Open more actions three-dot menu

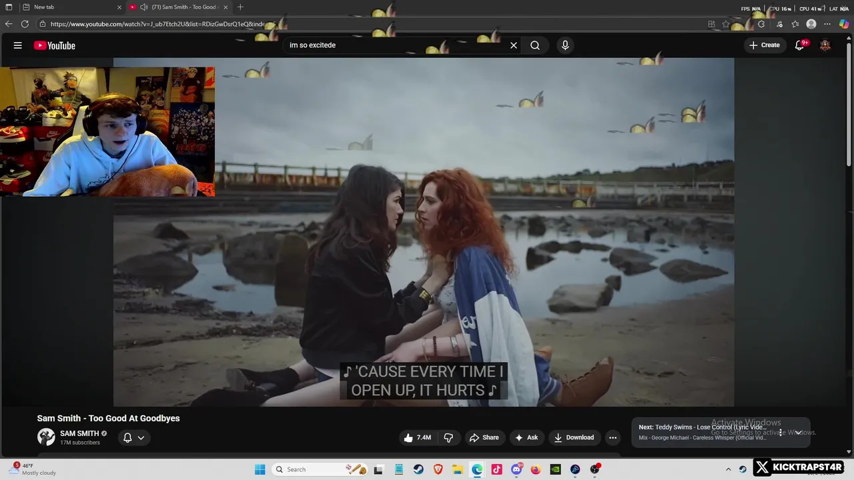(x=612, y=437)
